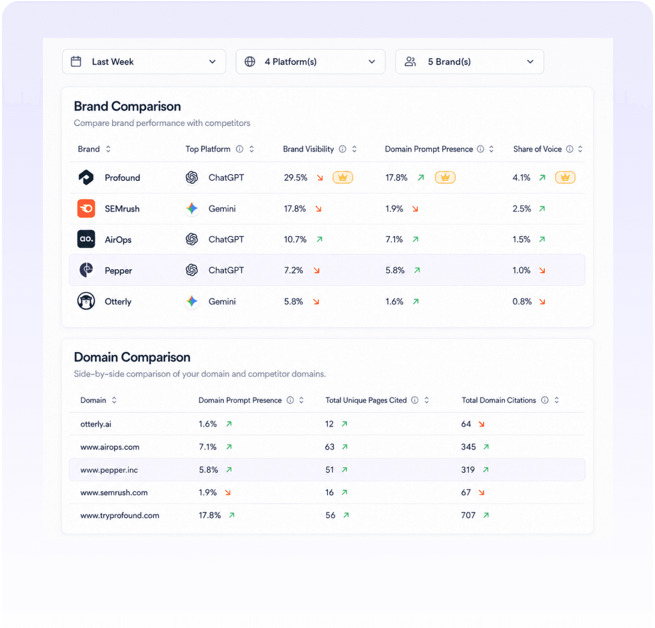Click info icon next to Total Domain Citations
The height and width of the screenshot is (628, 655).
tap(545, 400)
